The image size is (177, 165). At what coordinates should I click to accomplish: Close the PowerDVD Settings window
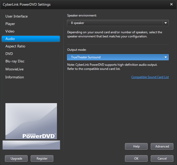coord(171,4)
